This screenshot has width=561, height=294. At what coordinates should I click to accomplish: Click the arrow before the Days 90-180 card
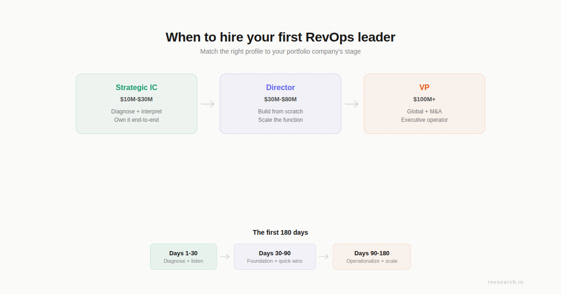(324, 257)
